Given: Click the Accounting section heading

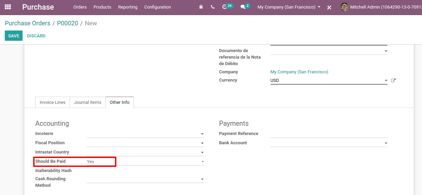Looking at the screenshot, I should [x=52, y=123].
